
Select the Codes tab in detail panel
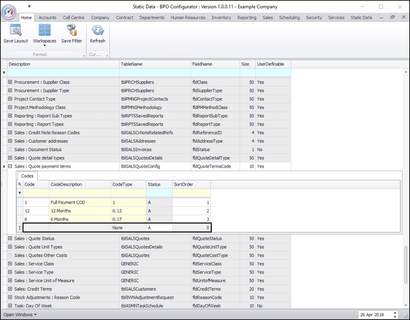27,176
